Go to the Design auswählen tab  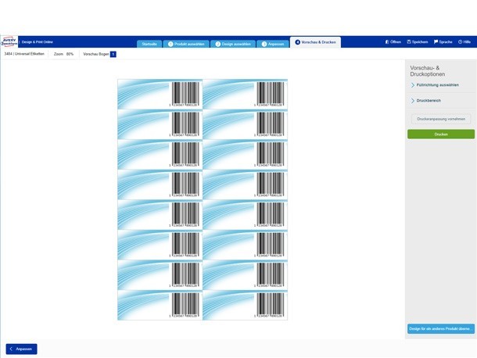click(x=233, y=44)
